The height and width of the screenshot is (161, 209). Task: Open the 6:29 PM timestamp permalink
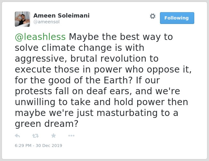tap(23, 145)
